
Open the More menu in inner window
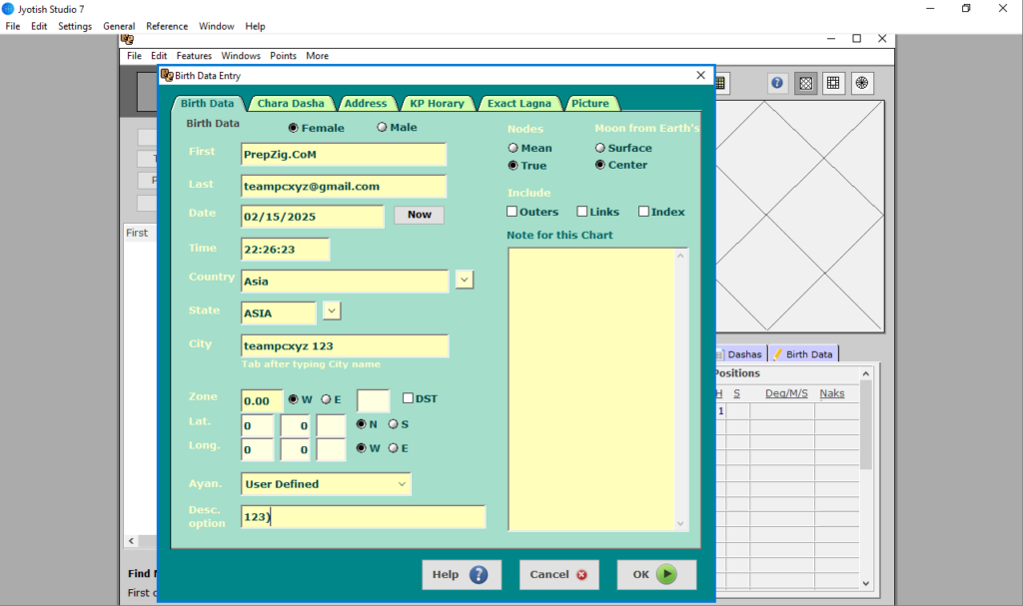click(x=317, y=56)
